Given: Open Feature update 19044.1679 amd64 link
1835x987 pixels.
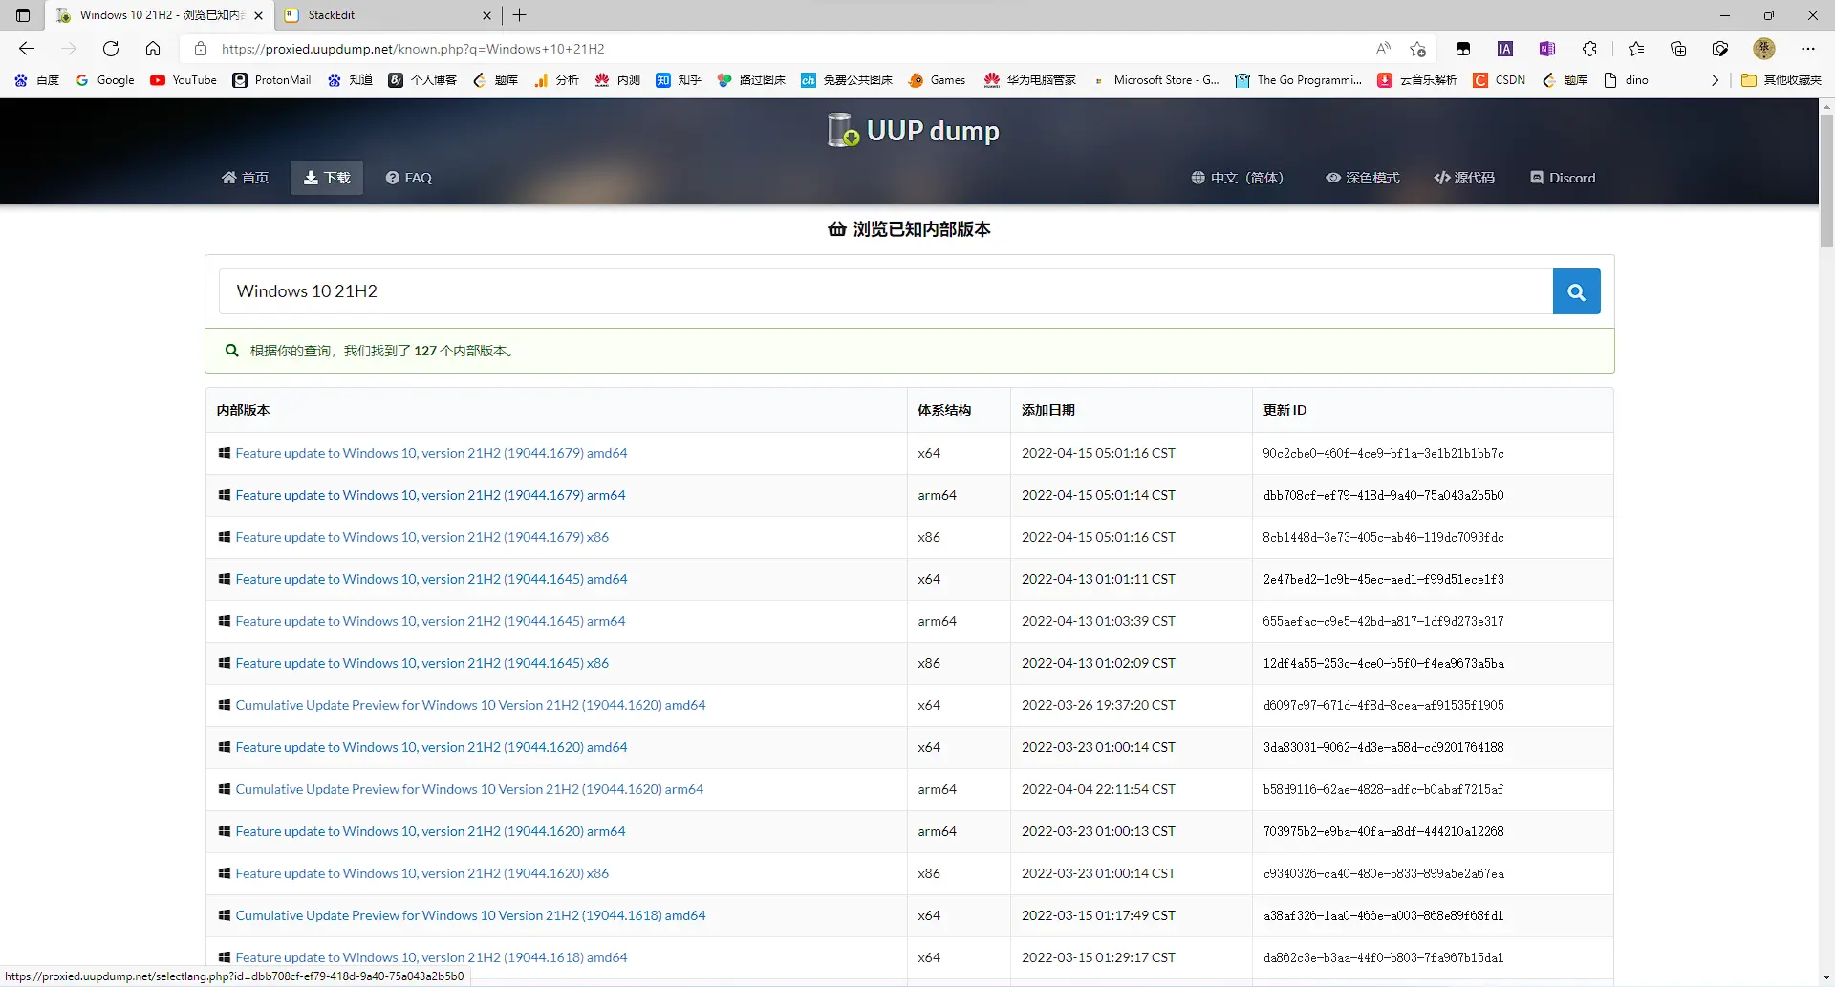Looking at the screenshot, I should [431, 453].
